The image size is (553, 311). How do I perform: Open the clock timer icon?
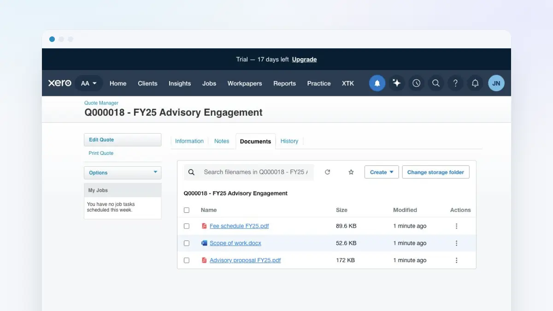(417, 83)
